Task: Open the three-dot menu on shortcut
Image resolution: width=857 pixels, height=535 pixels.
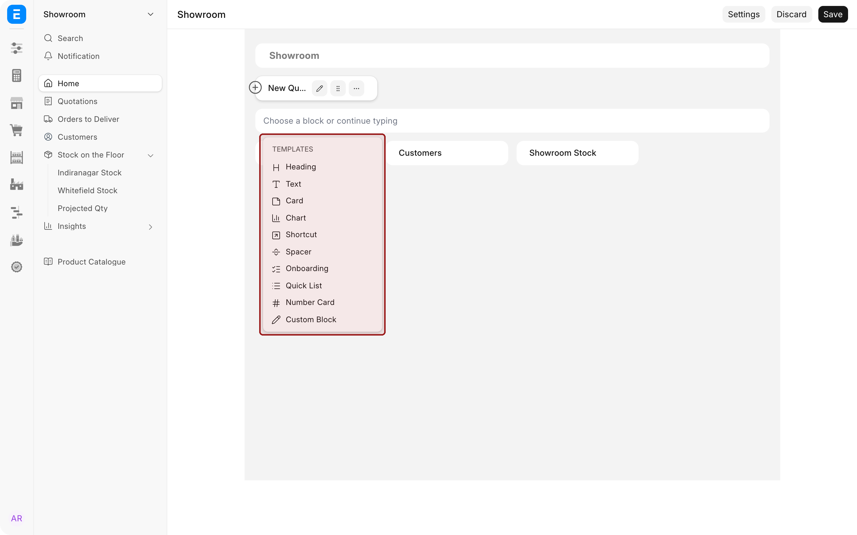Action: 356,89
